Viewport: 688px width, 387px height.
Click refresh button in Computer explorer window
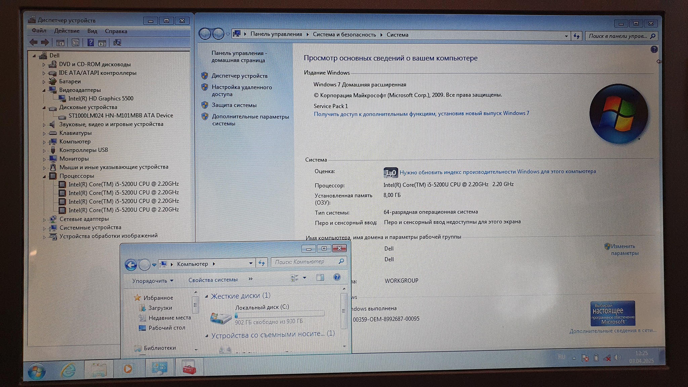click(262, 263)
